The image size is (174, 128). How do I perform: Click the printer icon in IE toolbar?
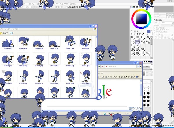coord(106,77)
